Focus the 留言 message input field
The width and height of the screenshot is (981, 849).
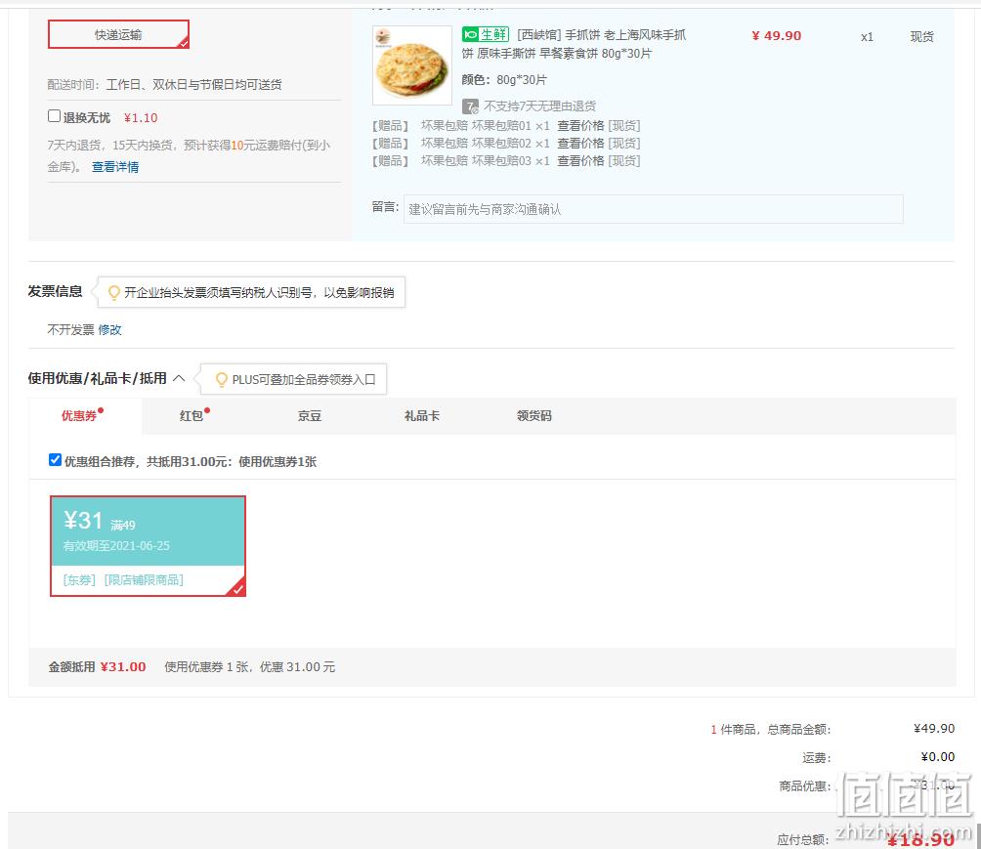point(653,209)
